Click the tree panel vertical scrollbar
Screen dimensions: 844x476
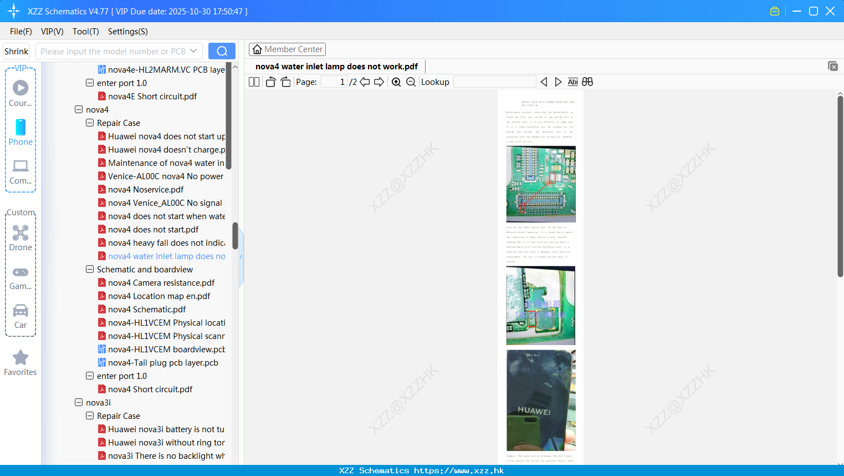click(x=235, y=236)
